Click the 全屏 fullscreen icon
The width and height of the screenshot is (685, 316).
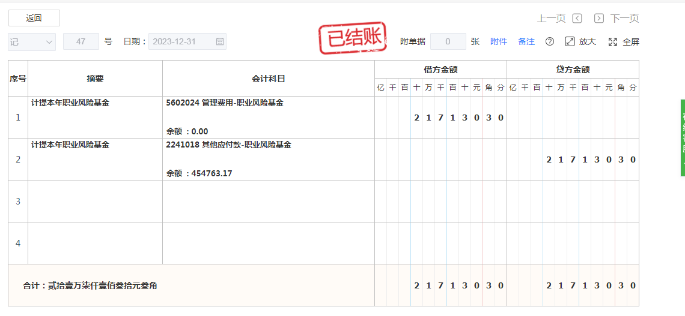point(613,42)
